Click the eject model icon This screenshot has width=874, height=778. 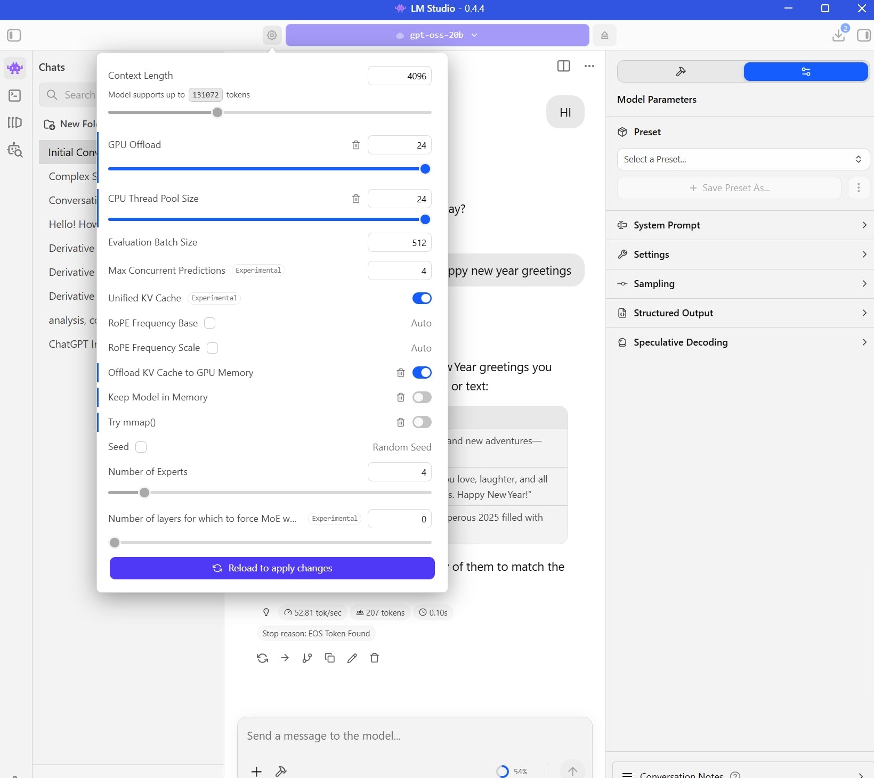click(x=604, y=35)
